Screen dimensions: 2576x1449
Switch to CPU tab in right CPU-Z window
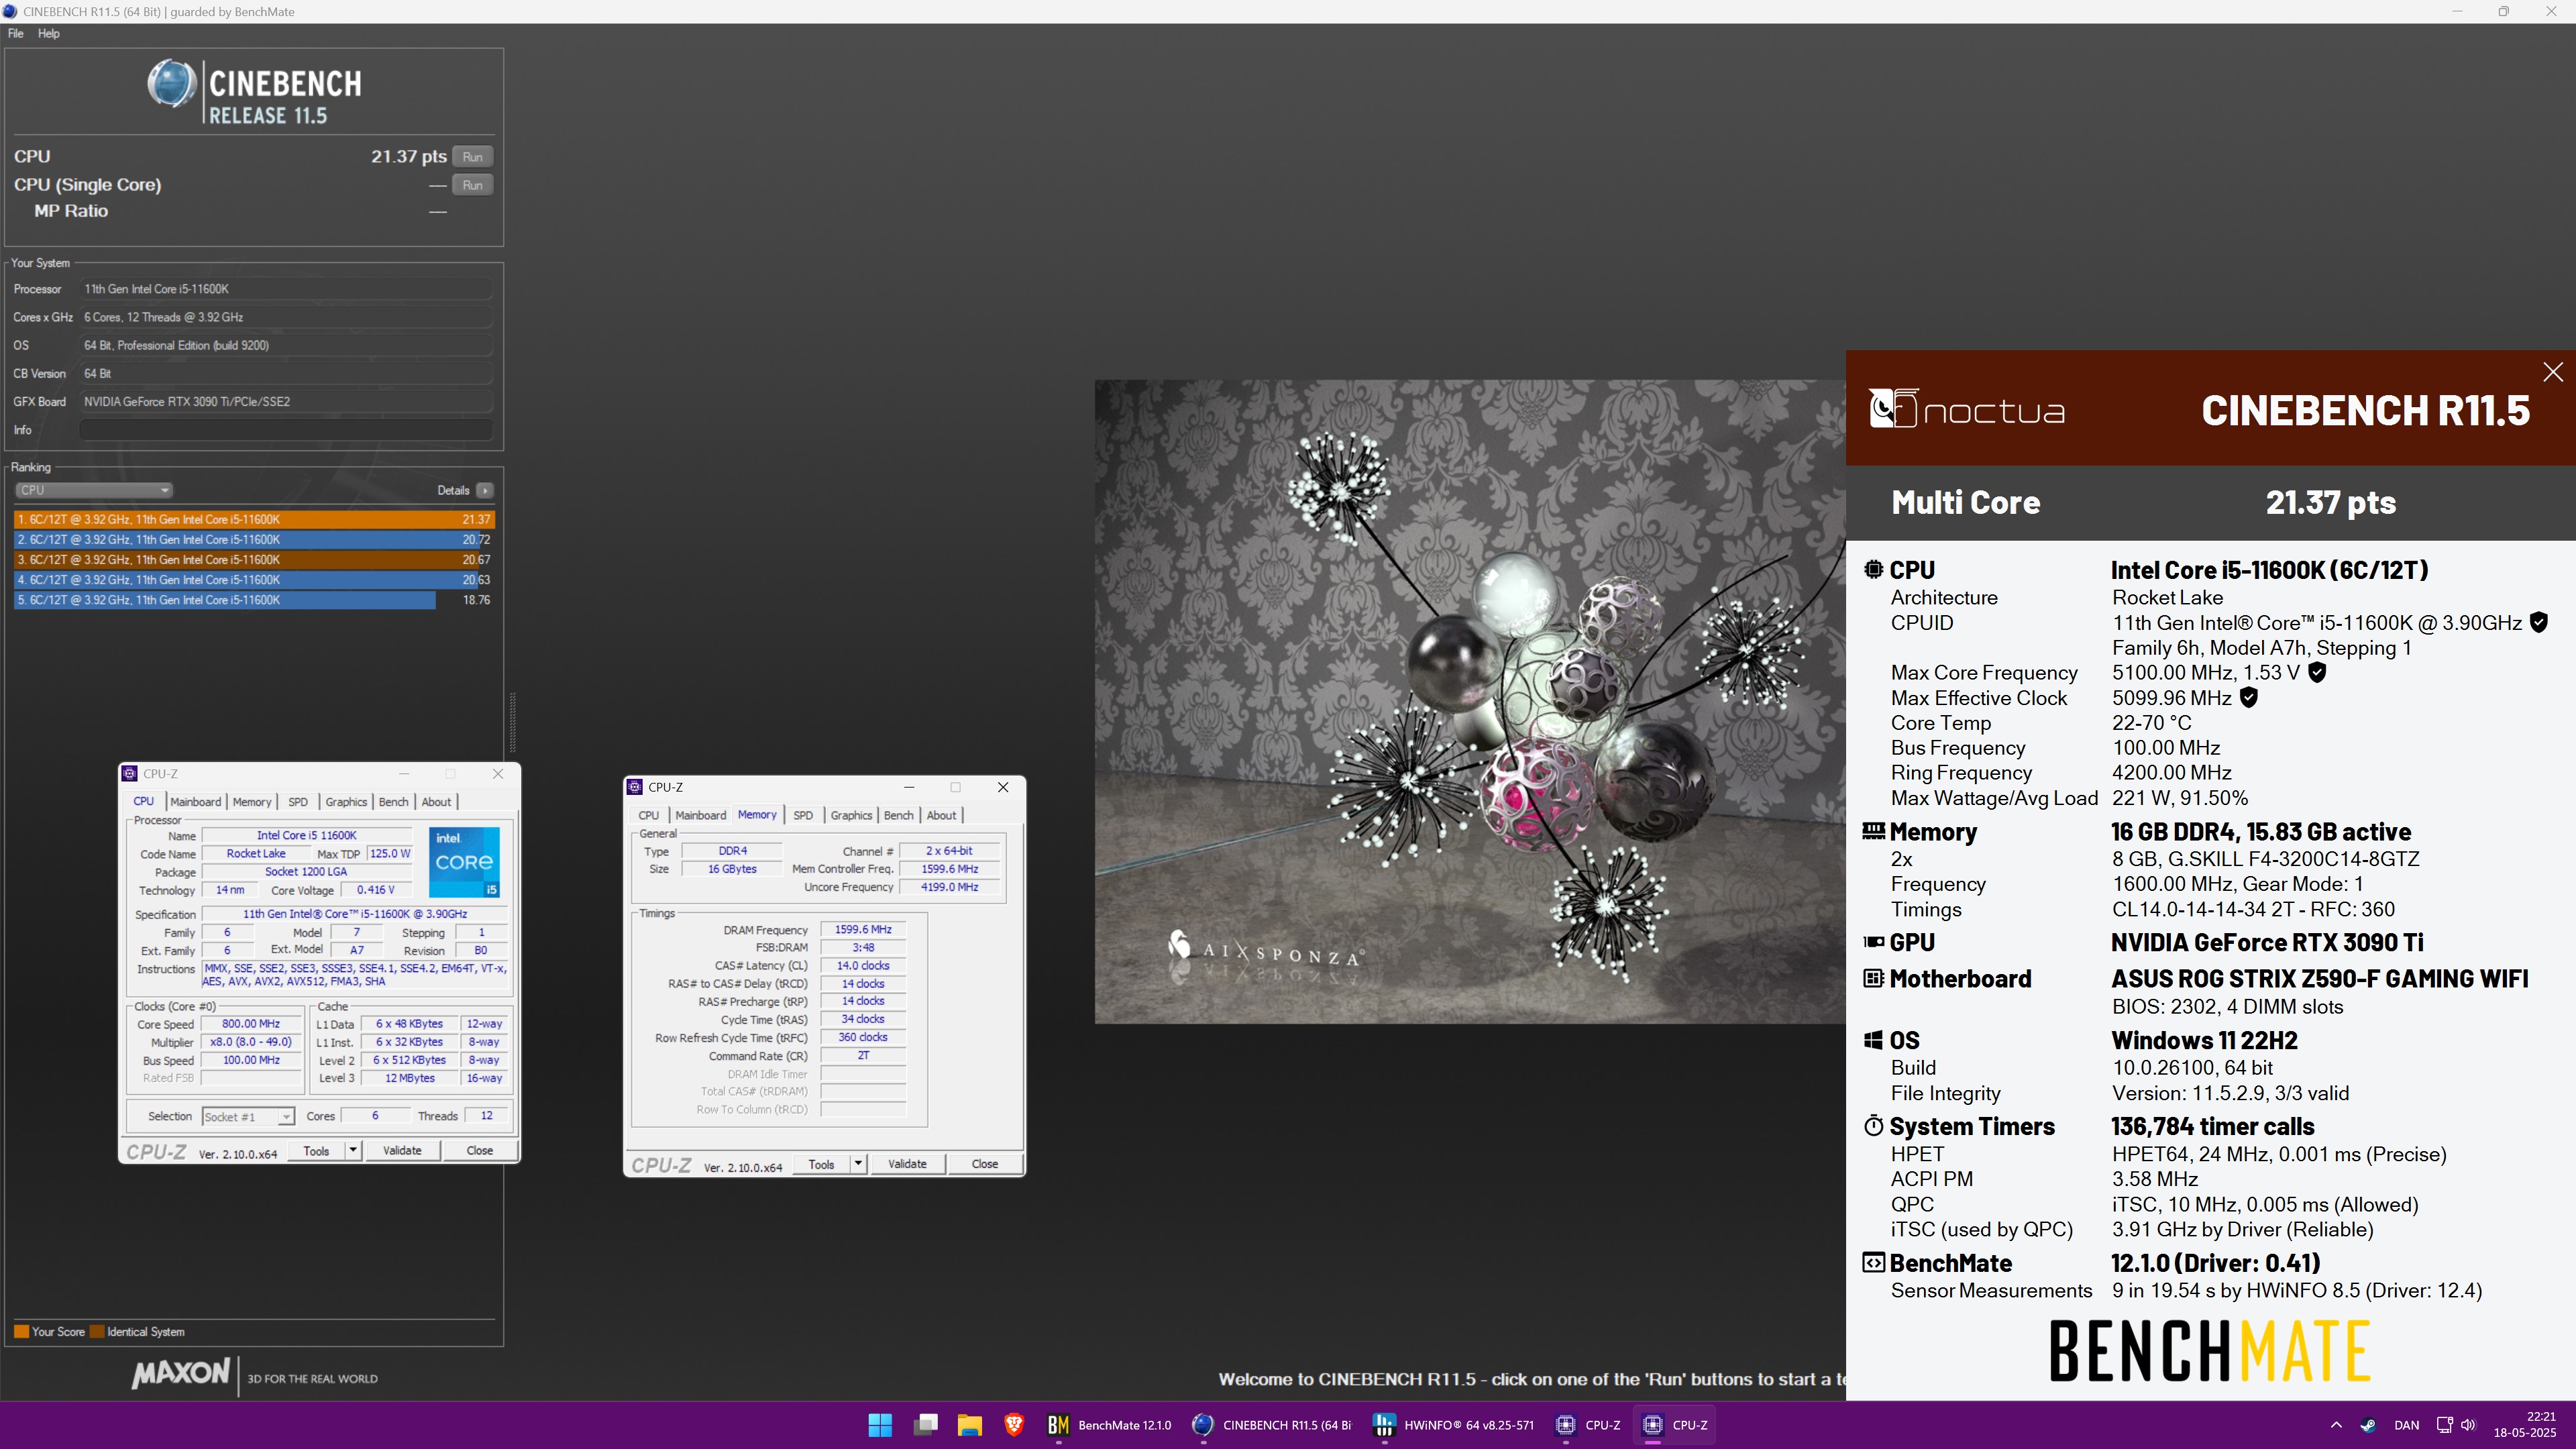(649, 815)
